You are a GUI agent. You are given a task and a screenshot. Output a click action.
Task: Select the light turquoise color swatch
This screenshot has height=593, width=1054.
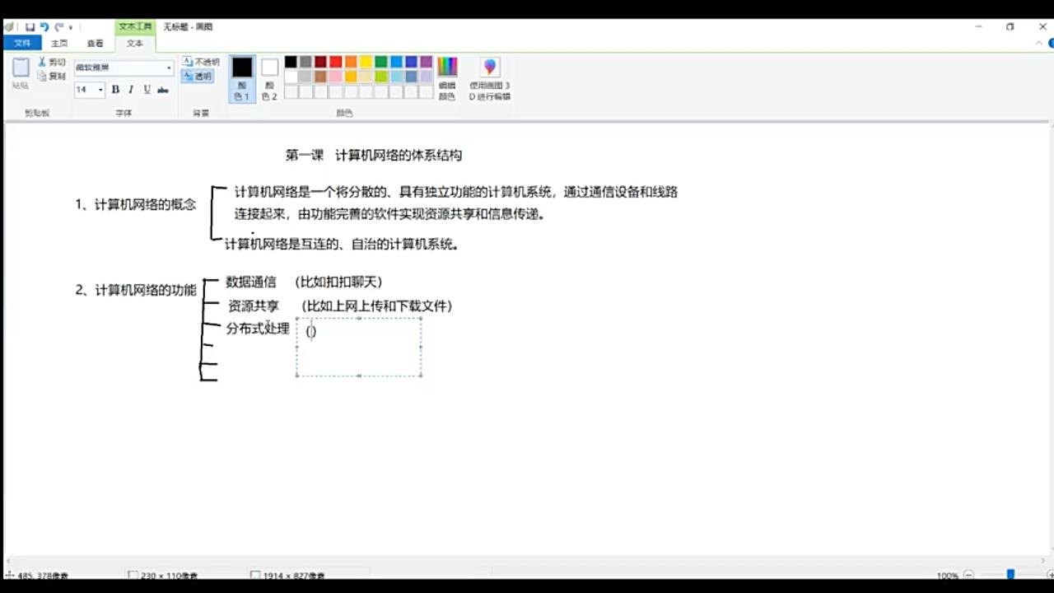(x=396, y=77)
